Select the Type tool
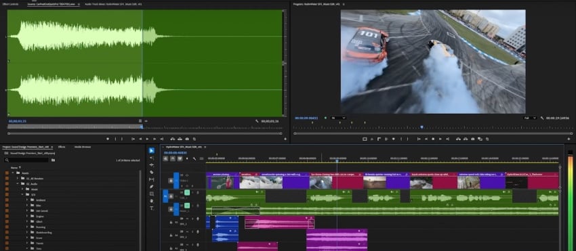Viewport: 576px width, 251px height. pos(152,208)
